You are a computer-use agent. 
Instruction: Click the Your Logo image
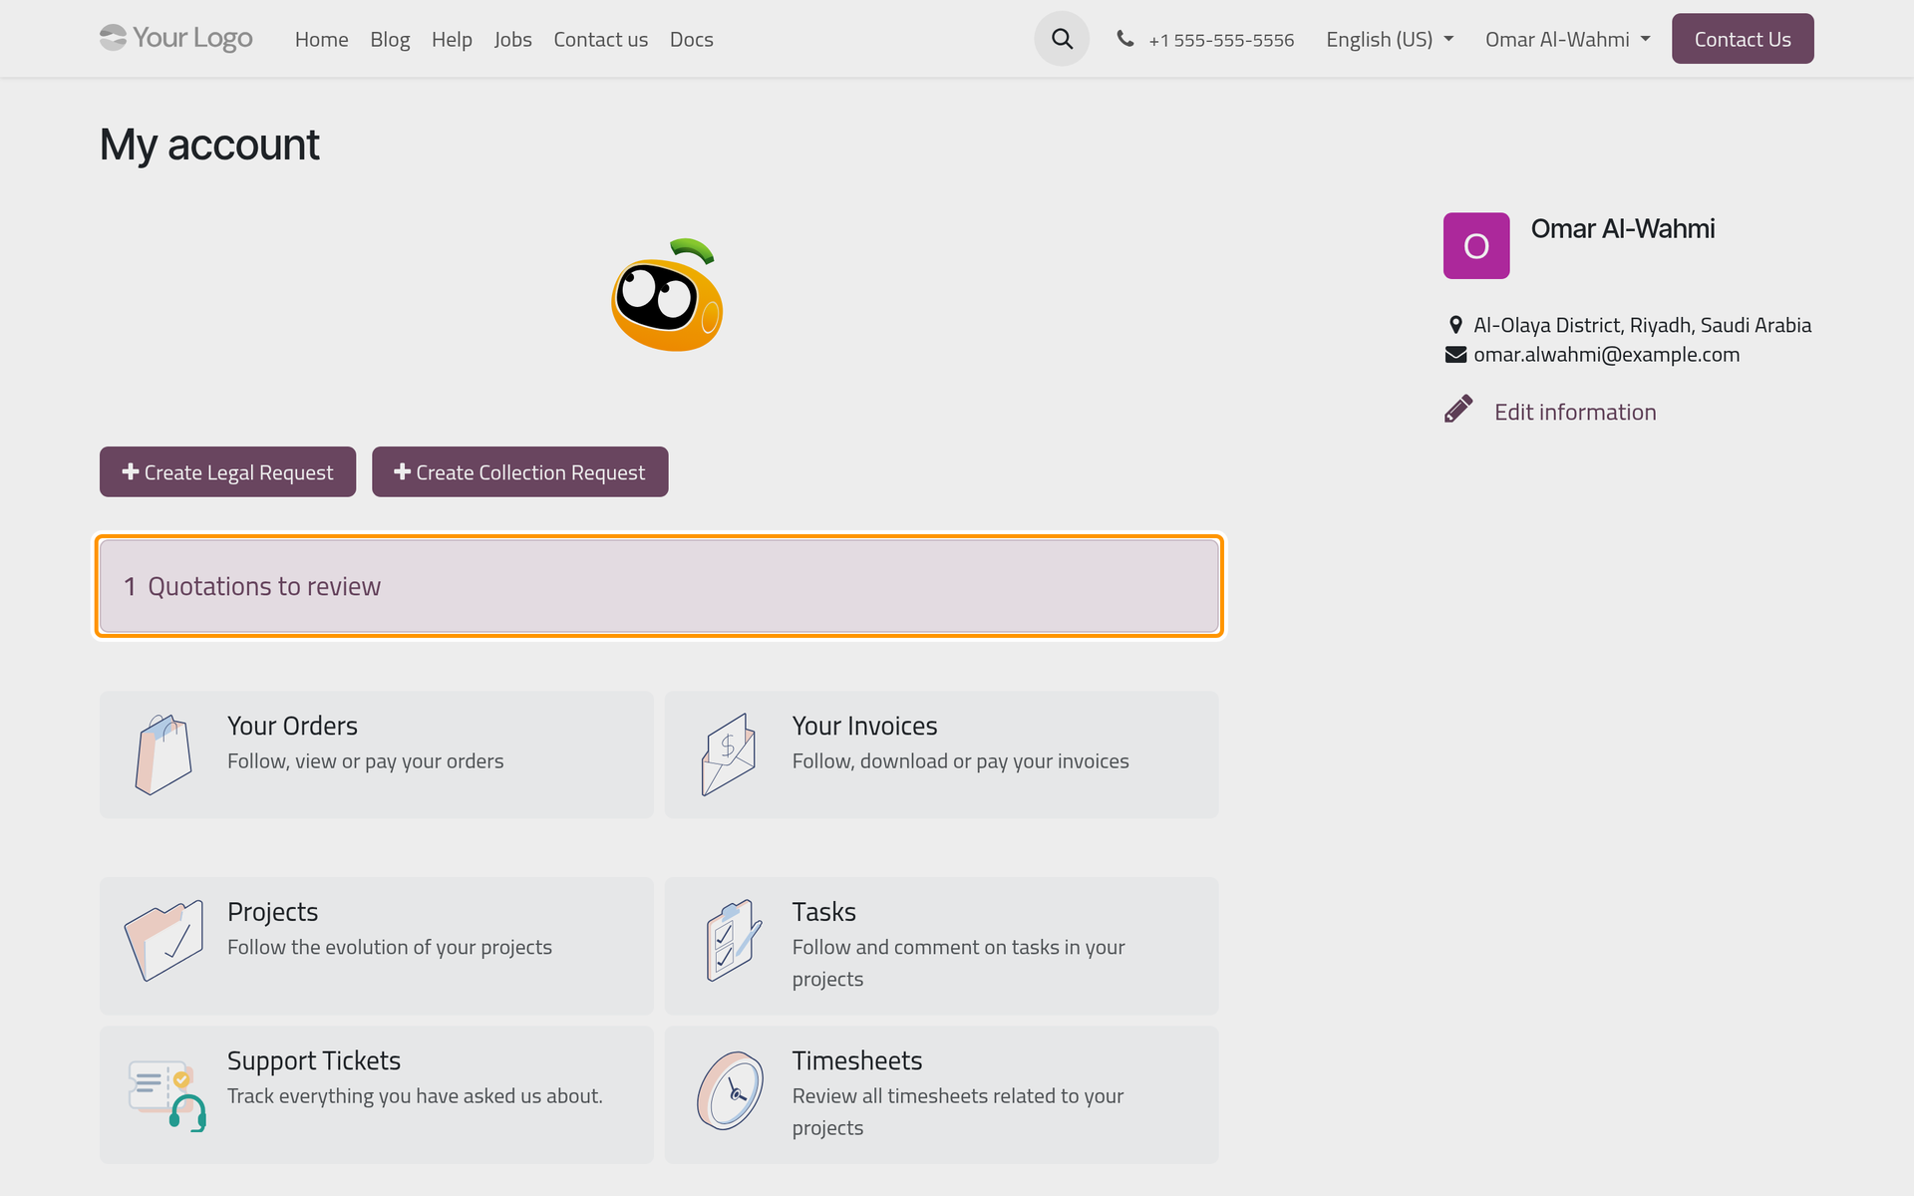click(x=176, y=38)
